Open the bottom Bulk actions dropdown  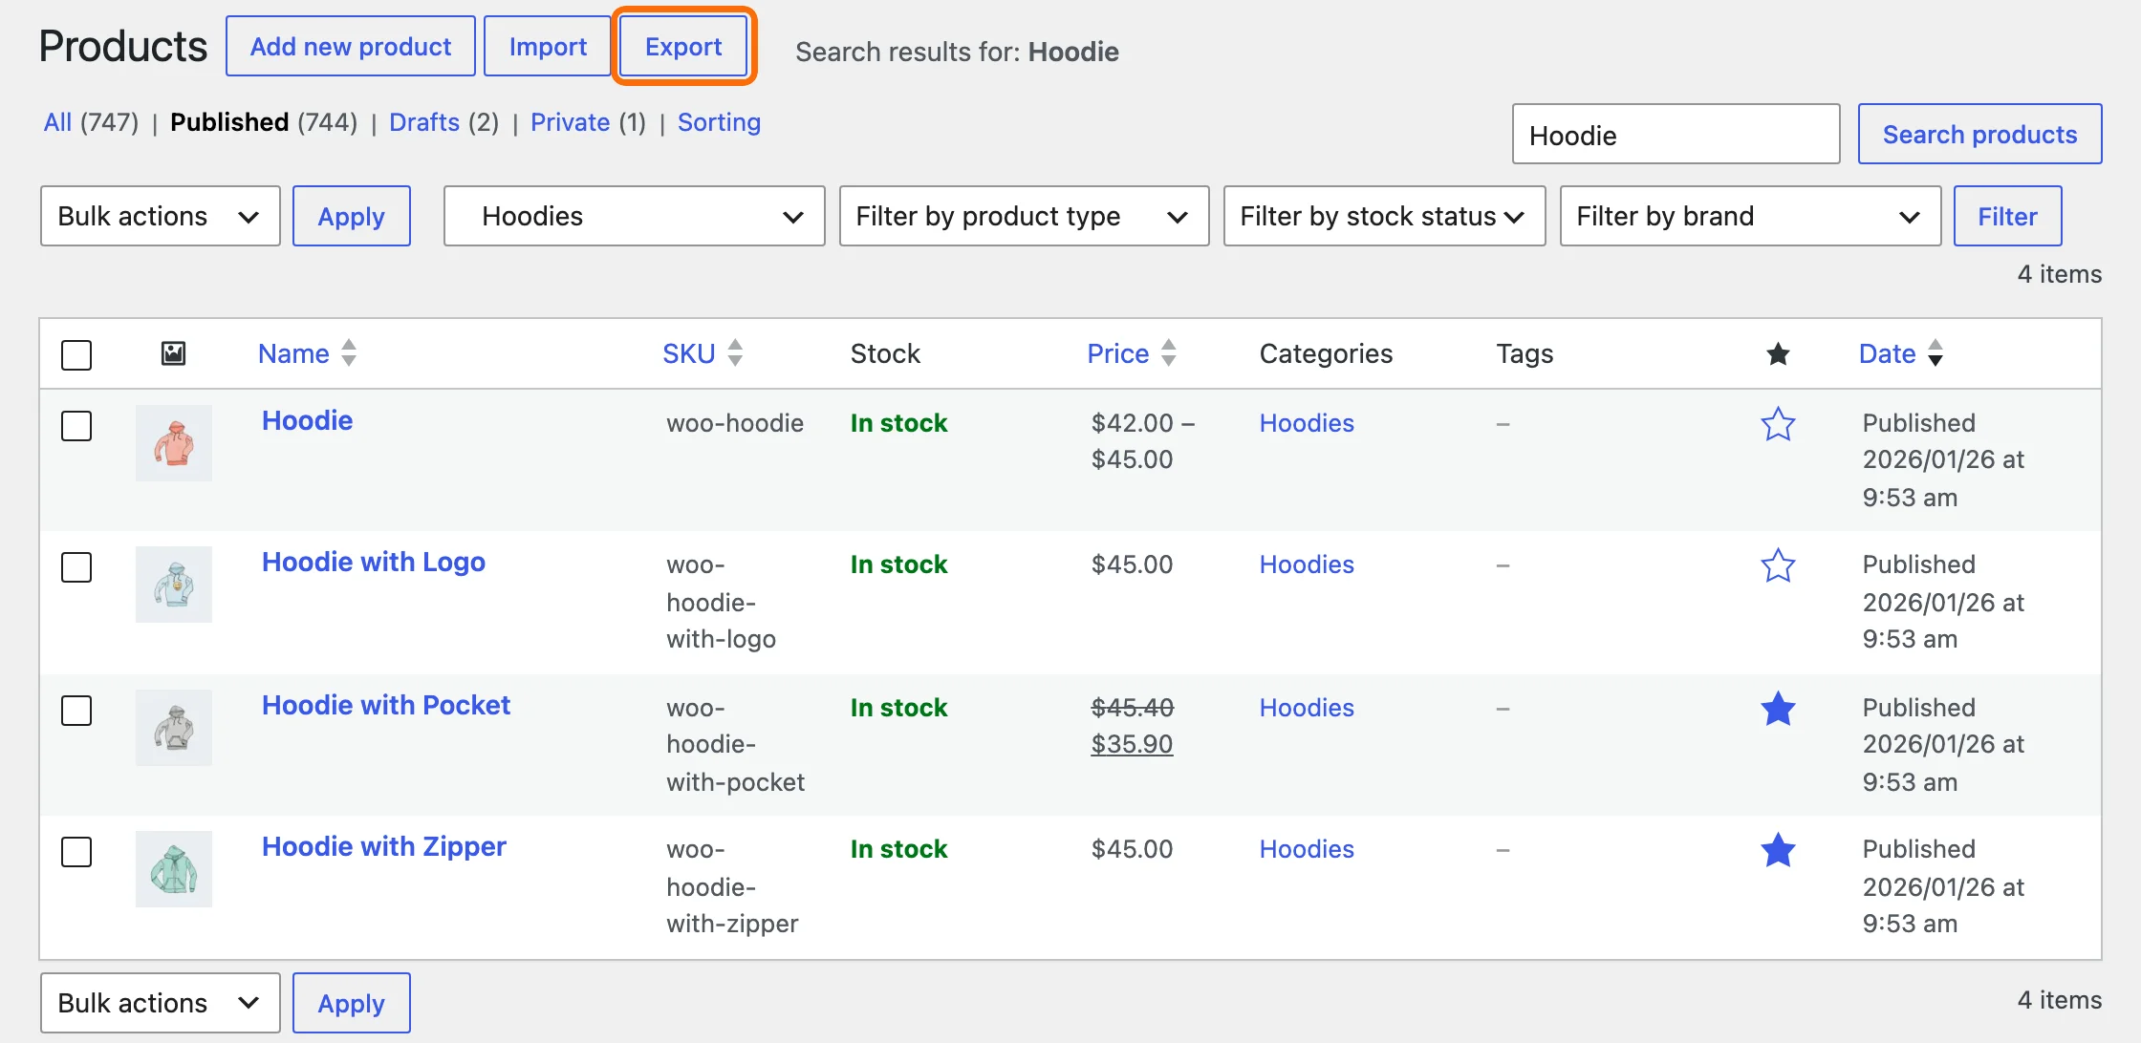pyautogui.click(x=160, y=1003)
